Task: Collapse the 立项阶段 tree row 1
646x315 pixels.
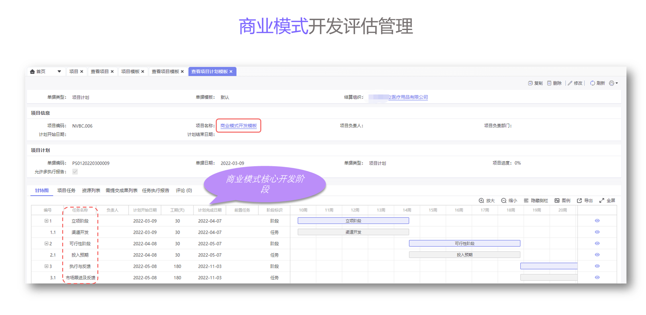Action: coord(46,221)
